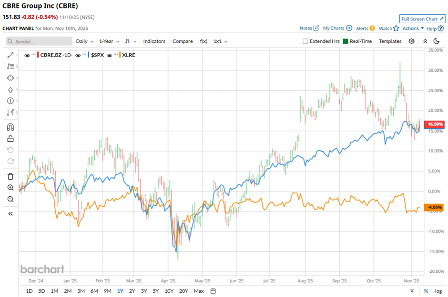This screenshot has height=297, width=448.
Task: Select the trend line drawing tool
Action: pos(10,55)
